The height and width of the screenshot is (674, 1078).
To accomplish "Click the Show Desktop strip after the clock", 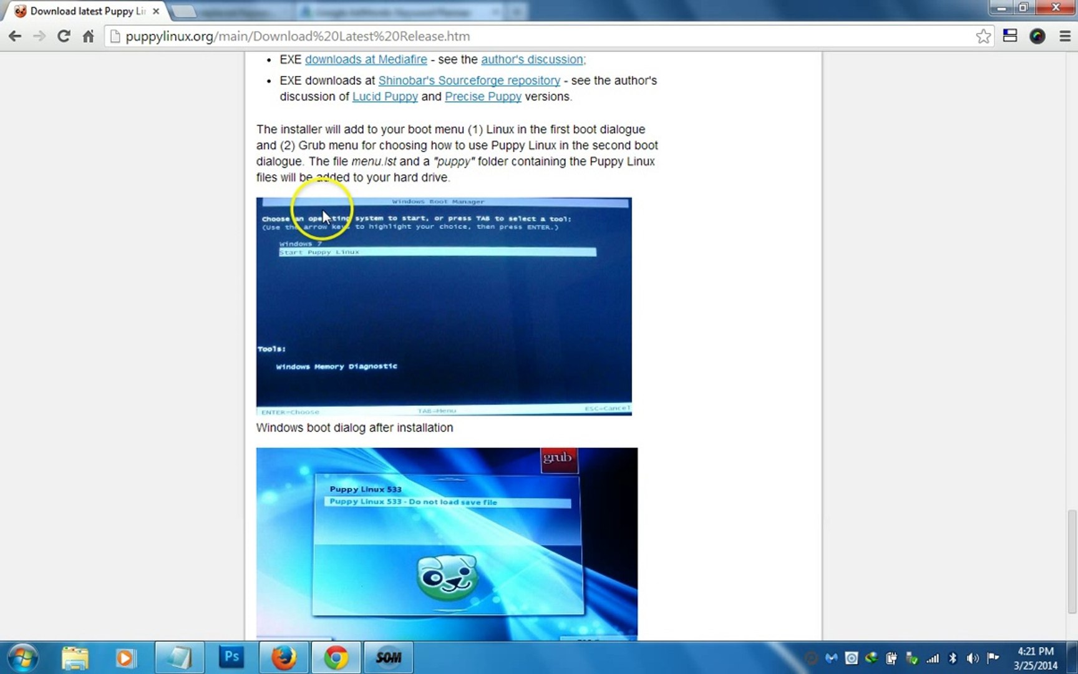I will click(x=1072, y=658).
